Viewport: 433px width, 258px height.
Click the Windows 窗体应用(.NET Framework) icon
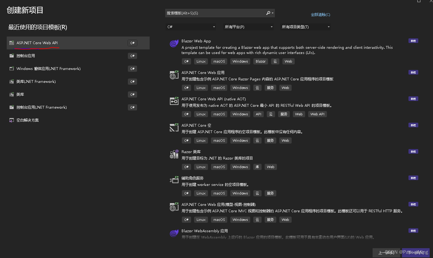pyautogui.click(x=12, y=69)
